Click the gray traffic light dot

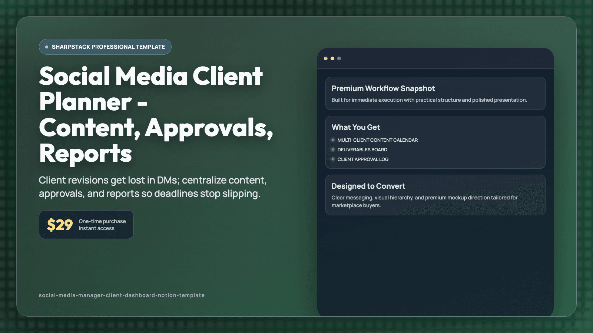326,58
